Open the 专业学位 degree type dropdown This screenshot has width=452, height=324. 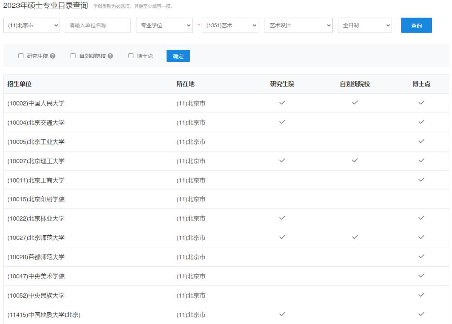(163, 26)
